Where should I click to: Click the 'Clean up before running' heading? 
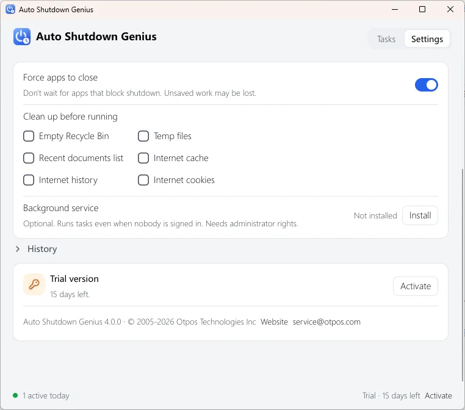coord(70,117)
